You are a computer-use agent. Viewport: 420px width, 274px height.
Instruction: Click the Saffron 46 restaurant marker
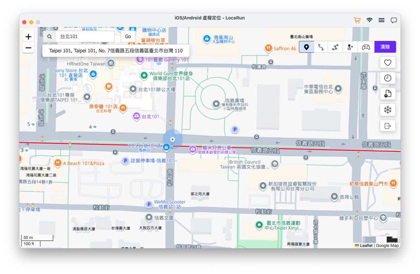tap(268, 48)
